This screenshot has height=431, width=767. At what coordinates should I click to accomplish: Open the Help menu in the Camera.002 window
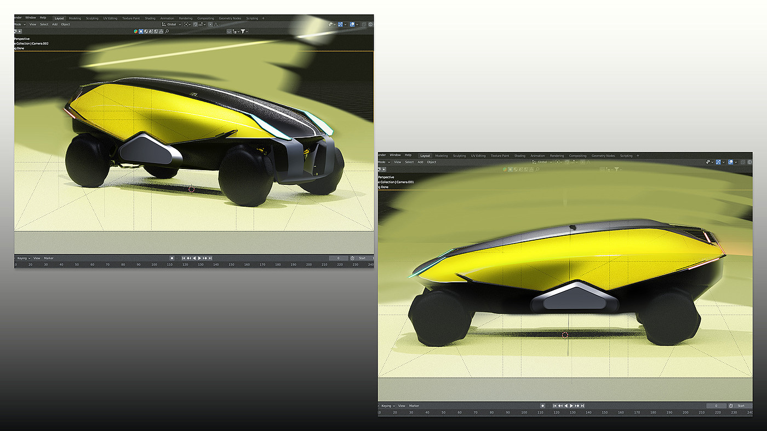43,18
